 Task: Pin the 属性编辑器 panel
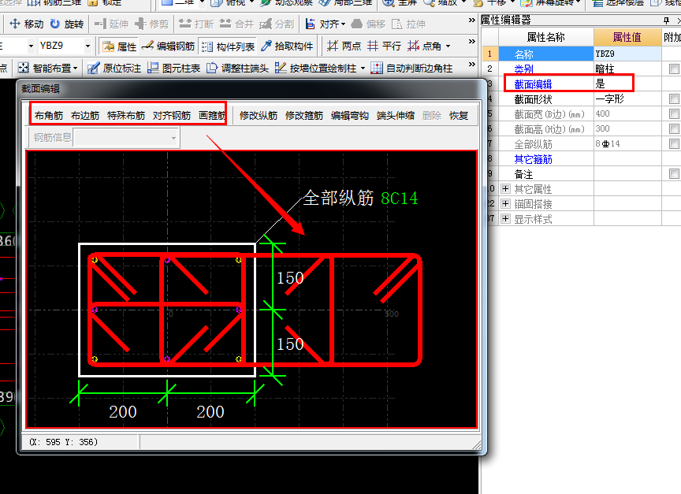pos(667,20)
